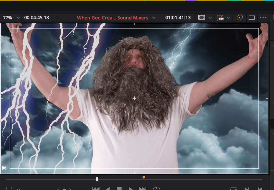Click the 01:01:41:13 playhead timecode field

(x=178, y=18)
